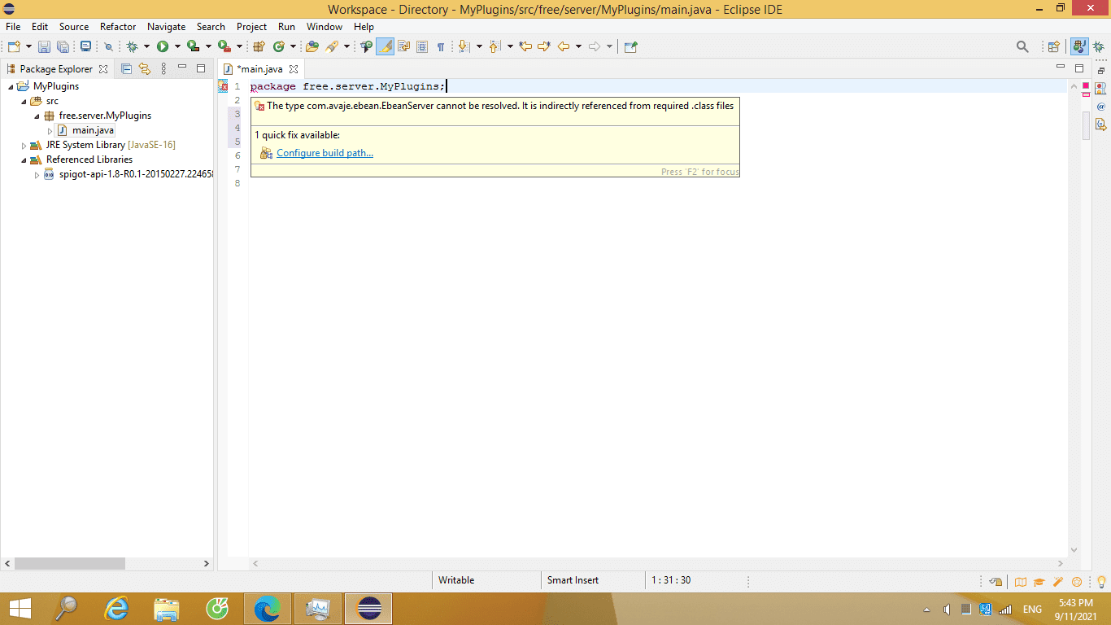Click the editor vertical scrollbar thumb
Screen dimensions: 1111x625
[1086, 126]
